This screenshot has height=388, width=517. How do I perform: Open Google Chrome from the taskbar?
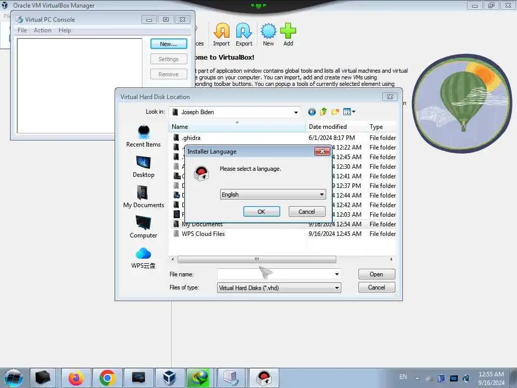click(107, 378)
